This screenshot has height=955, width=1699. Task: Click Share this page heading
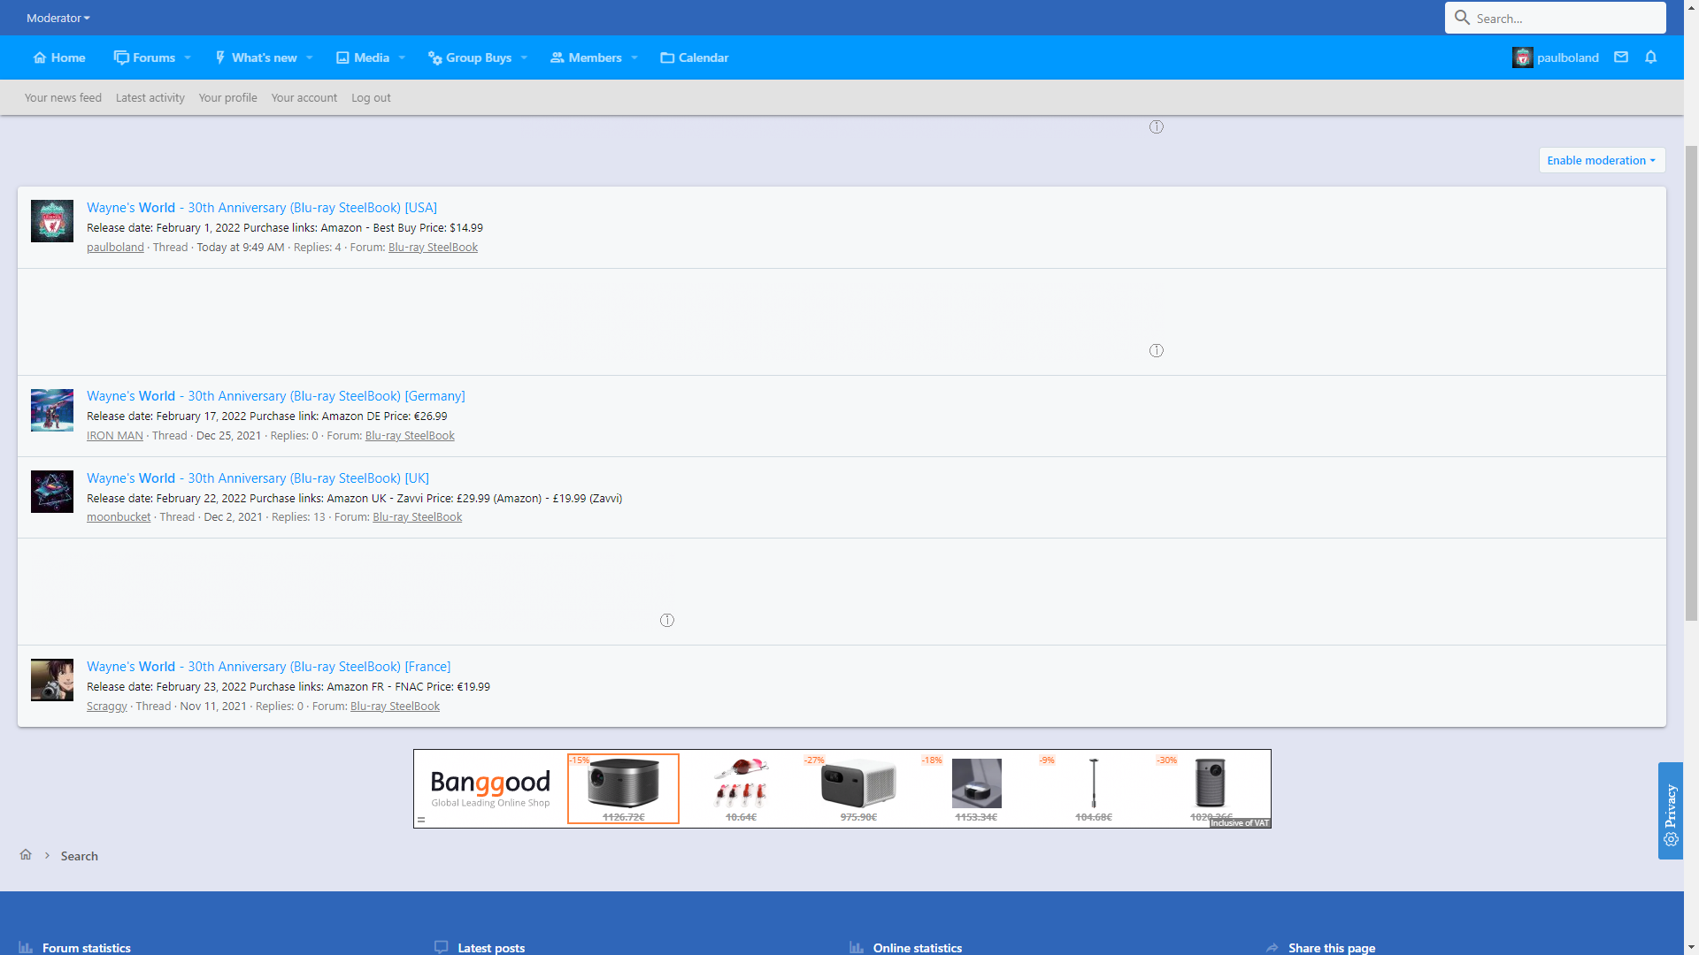pos(1332,948)
